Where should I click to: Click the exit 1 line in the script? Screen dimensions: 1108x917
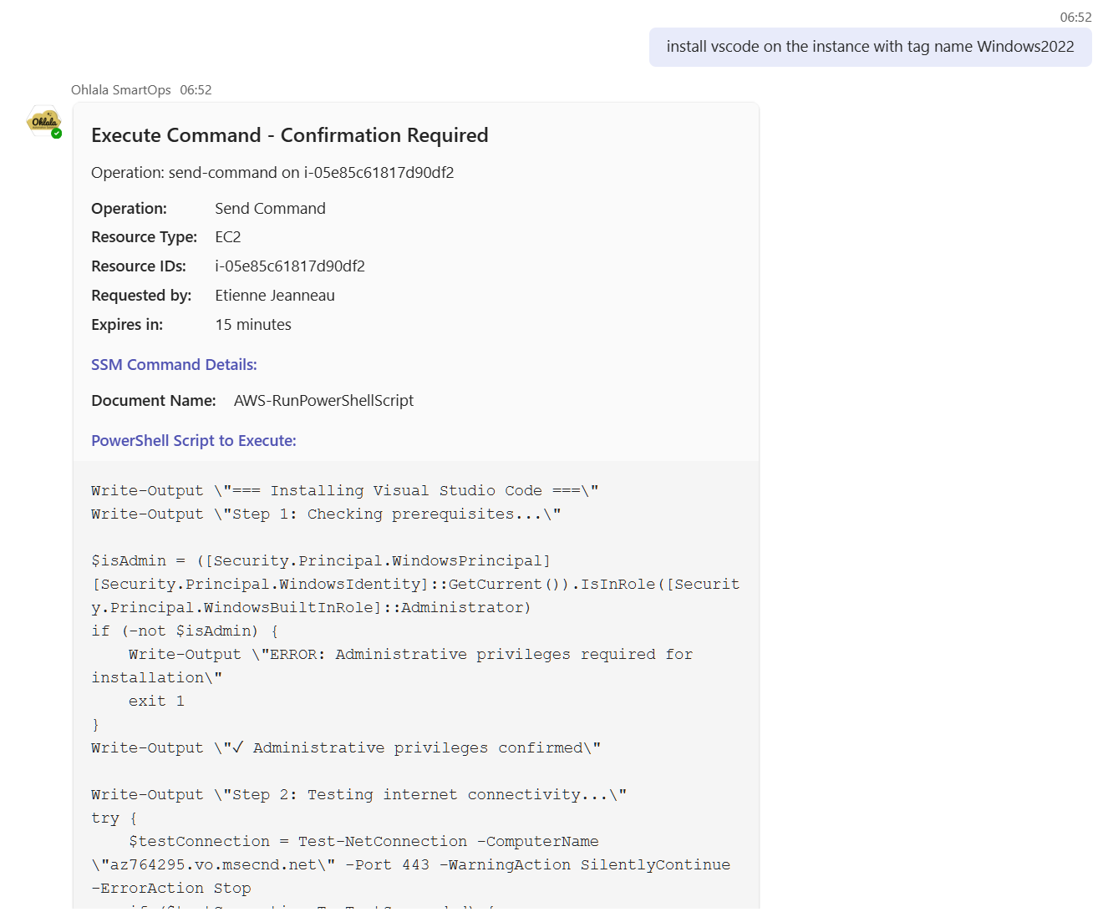click(156, 702)
